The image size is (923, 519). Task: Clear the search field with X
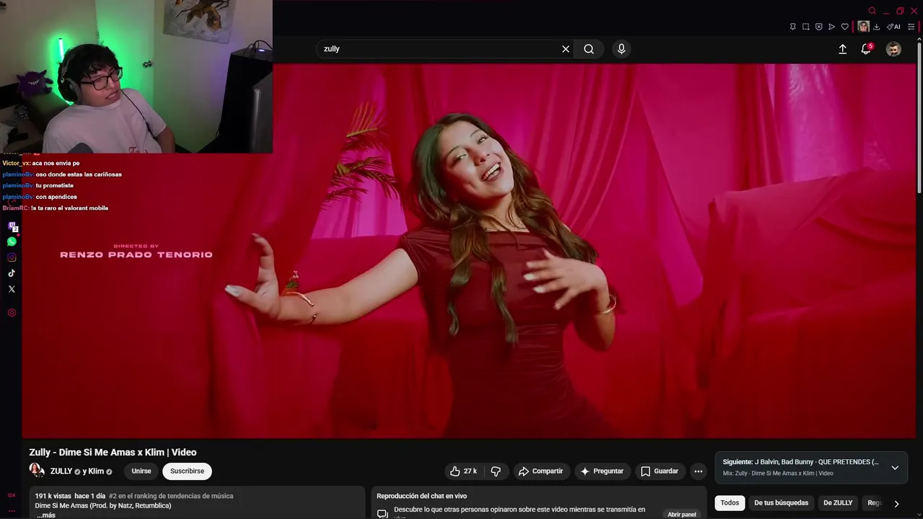[565, 49]
